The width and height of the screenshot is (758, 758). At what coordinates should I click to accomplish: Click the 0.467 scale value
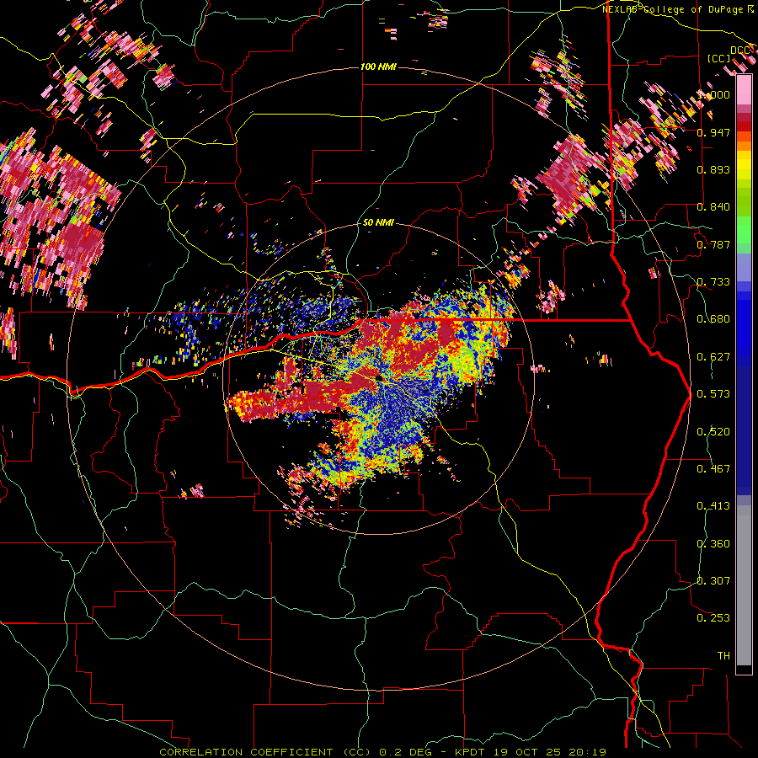tap(713, 468)
